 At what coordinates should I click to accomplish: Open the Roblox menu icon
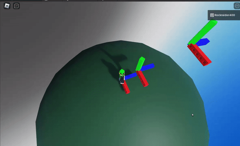(x=7, y=6)
